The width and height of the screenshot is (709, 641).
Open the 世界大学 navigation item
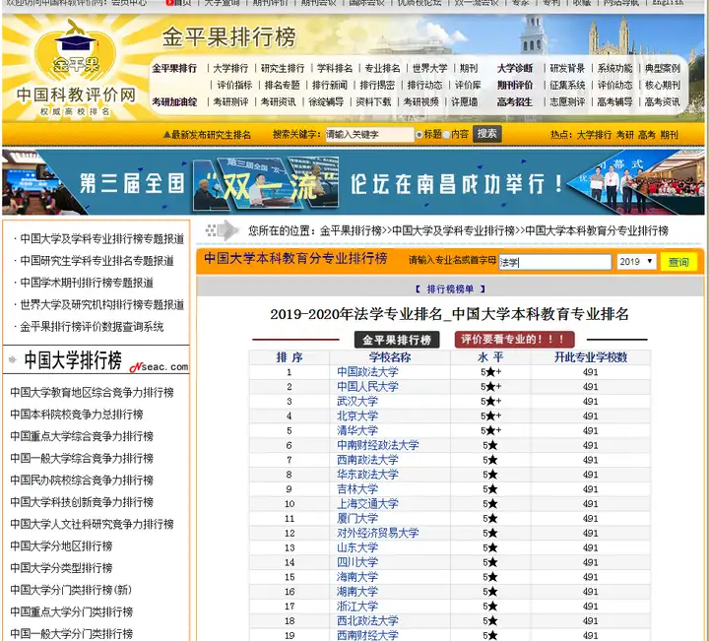429,68
